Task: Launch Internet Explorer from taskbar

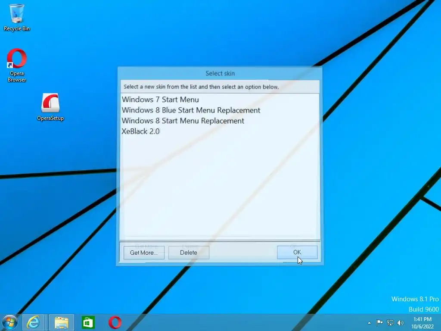Action: pyautogui.click(x=33, y=322)
